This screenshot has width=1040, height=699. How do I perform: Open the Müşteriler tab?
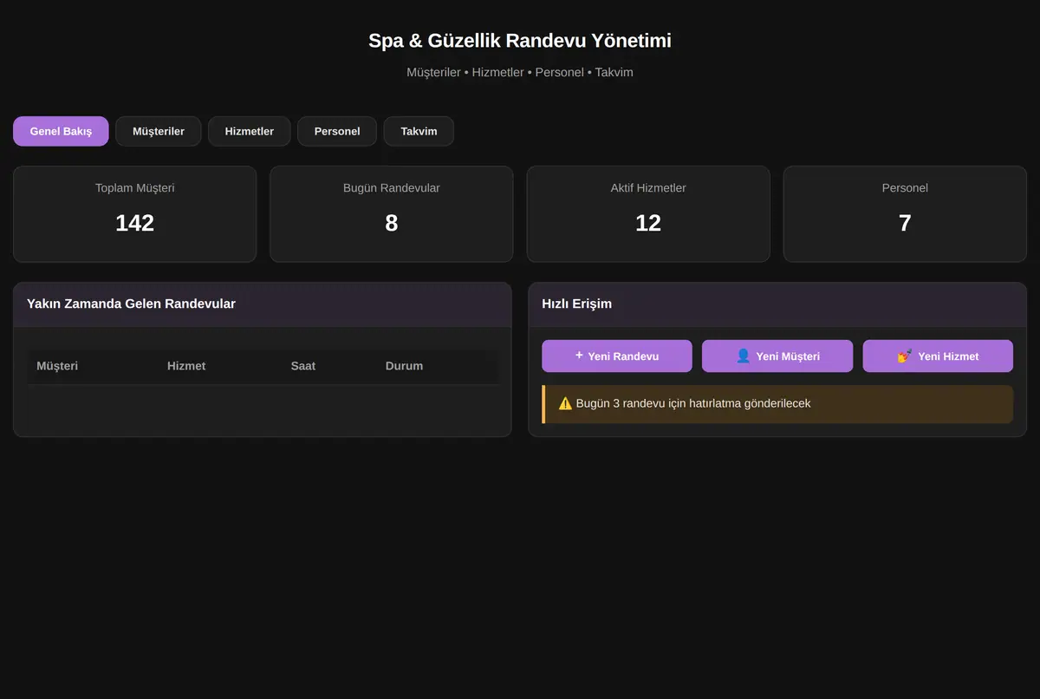(x=159, y=131)
